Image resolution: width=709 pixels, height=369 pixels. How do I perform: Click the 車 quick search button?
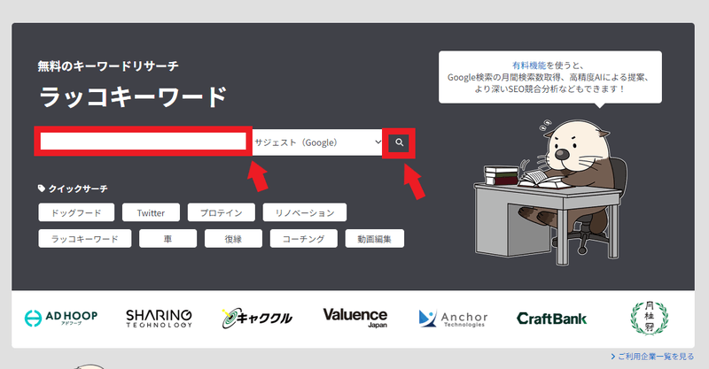(168, 238)
